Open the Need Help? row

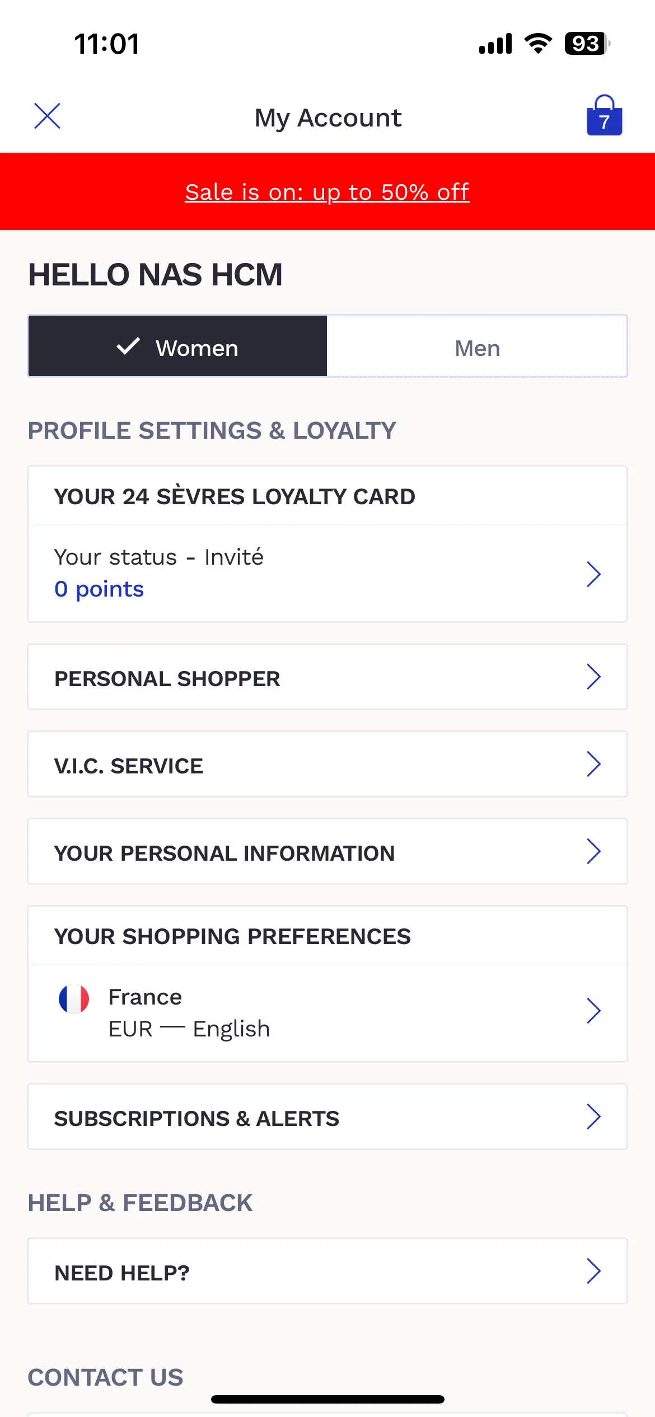pyautogui.click(x=327, y=1271)
